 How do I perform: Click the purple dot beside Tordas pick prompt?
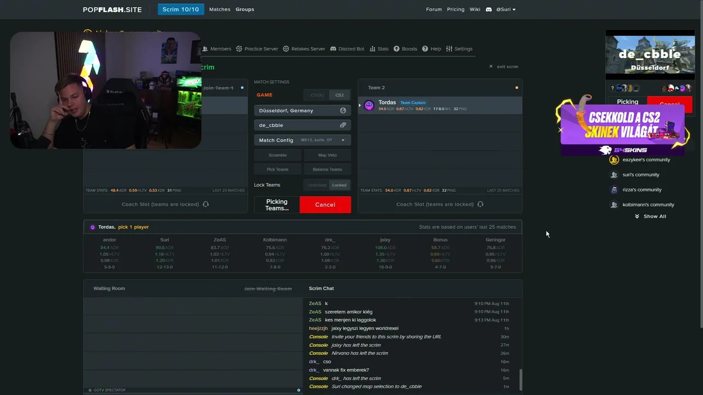pyautogui.click(x=92, y=227)
